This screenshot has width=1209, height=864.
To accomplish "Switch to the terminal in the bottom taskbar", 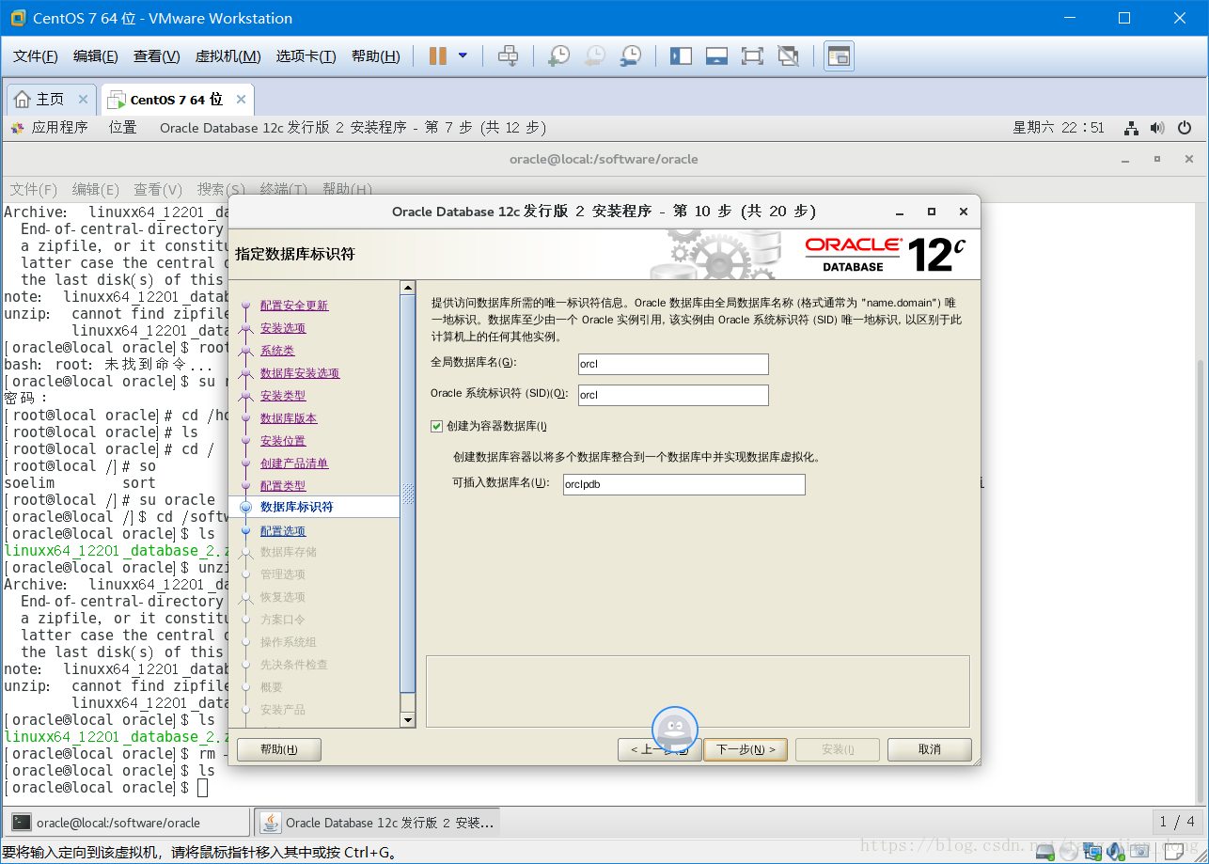I will (127, 823).
